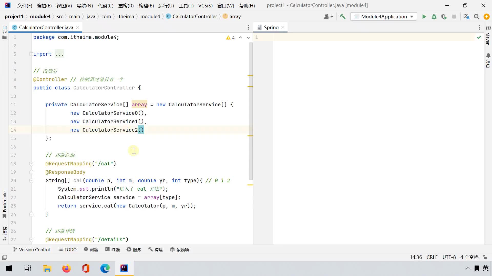Open the VCS(S) menu
Image resolution: width=492 pixels, height=276 pixels.
tap(205, 6)
